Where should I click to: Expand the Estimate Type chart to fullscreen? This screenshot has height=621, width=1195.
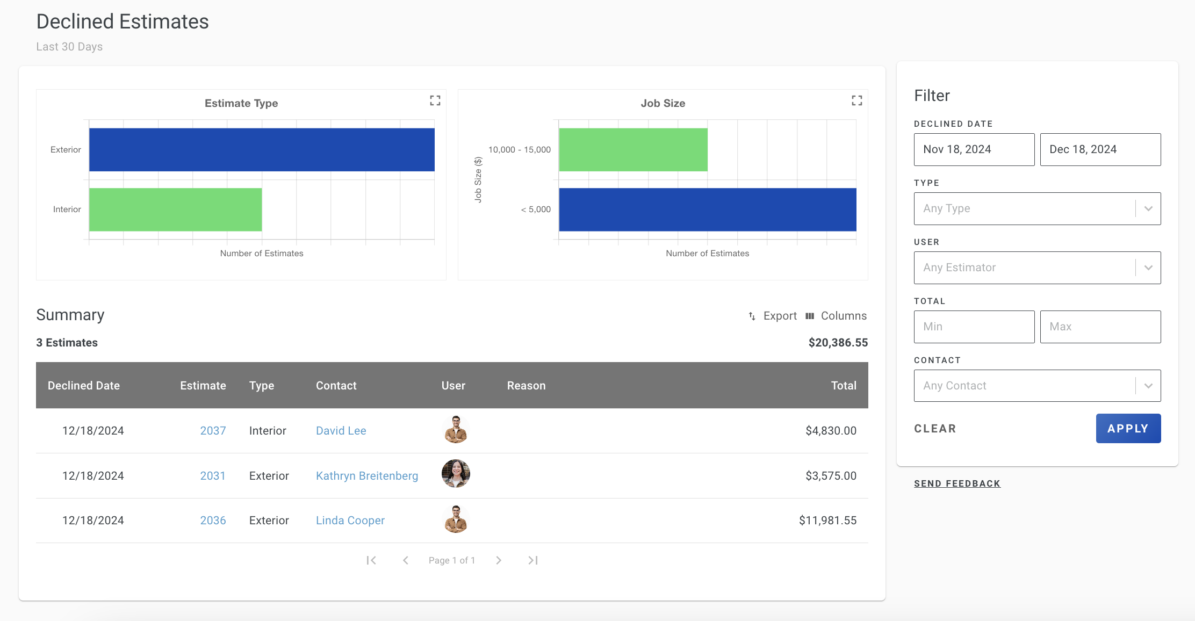[x=435, y=100]
